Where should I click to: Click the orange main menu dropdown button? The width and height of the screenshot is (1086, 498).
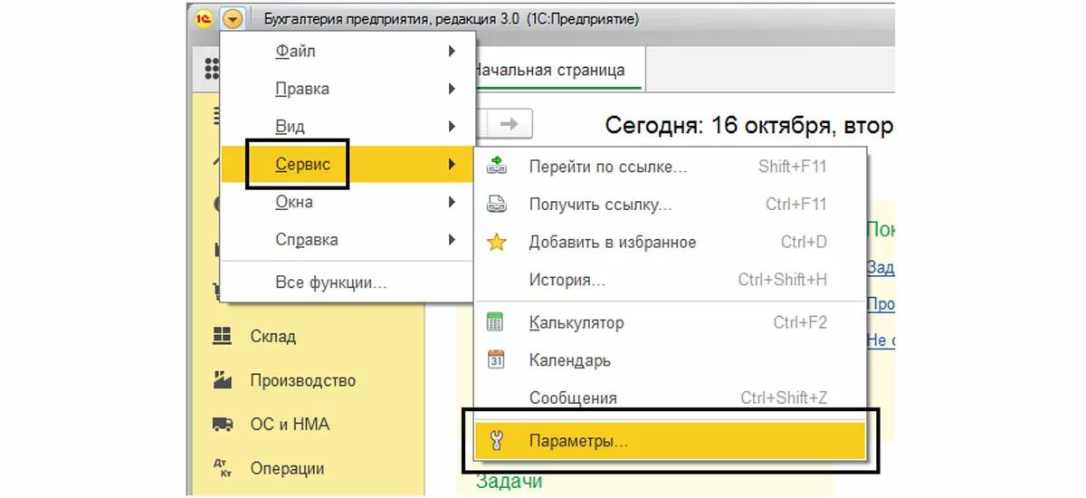[x=233, y=19]
